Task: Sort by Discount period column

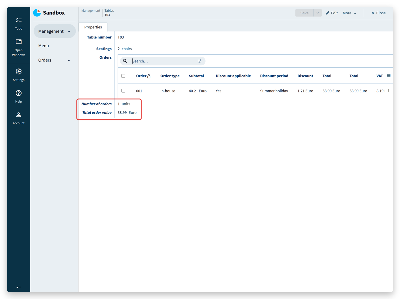Action: pyautogui.click(x=274, y=76)
